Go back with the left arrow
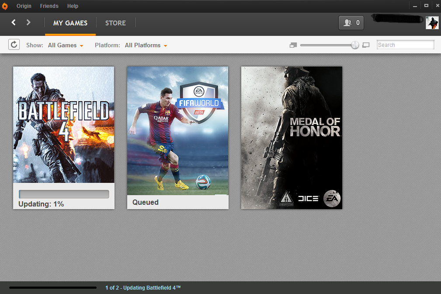The image size is (441, 294). [14, 22]
